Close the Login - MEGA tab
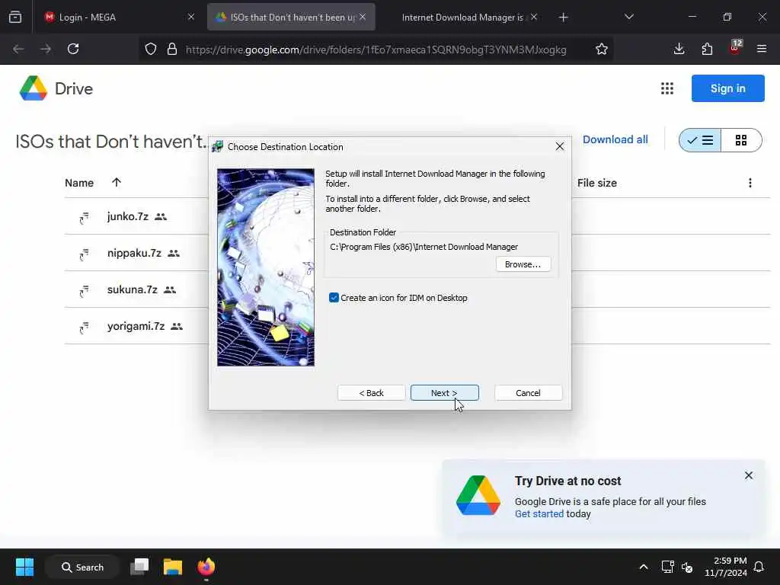 tap(191, 18)
